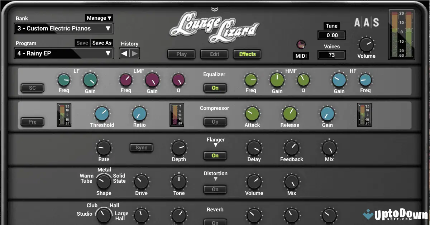
Task: Enable the Compressor On switch
Action: tap(215, 122)
